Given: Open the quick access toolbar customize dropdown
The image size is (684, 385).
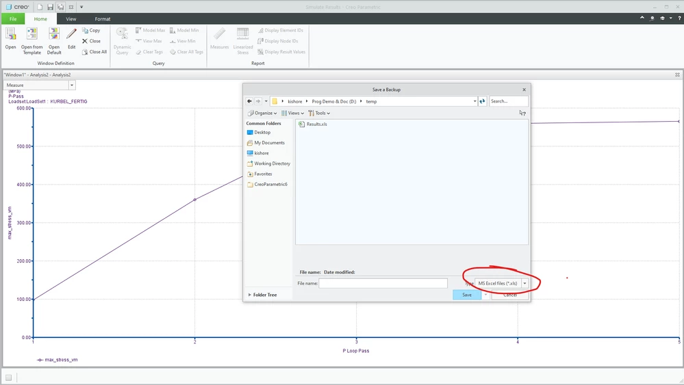Looking at the screenshot, I should click(x=81, y=7).
